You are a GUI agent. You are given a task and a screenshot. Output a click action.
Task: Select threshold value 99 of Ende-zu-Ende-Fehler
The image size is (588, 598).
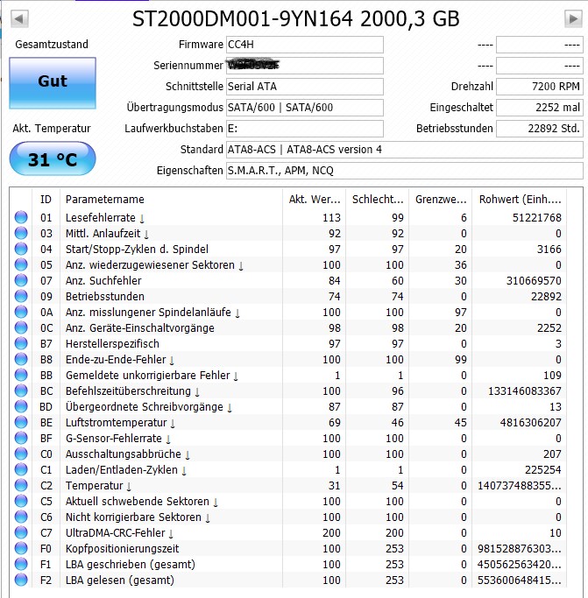[x=460, y=360]
